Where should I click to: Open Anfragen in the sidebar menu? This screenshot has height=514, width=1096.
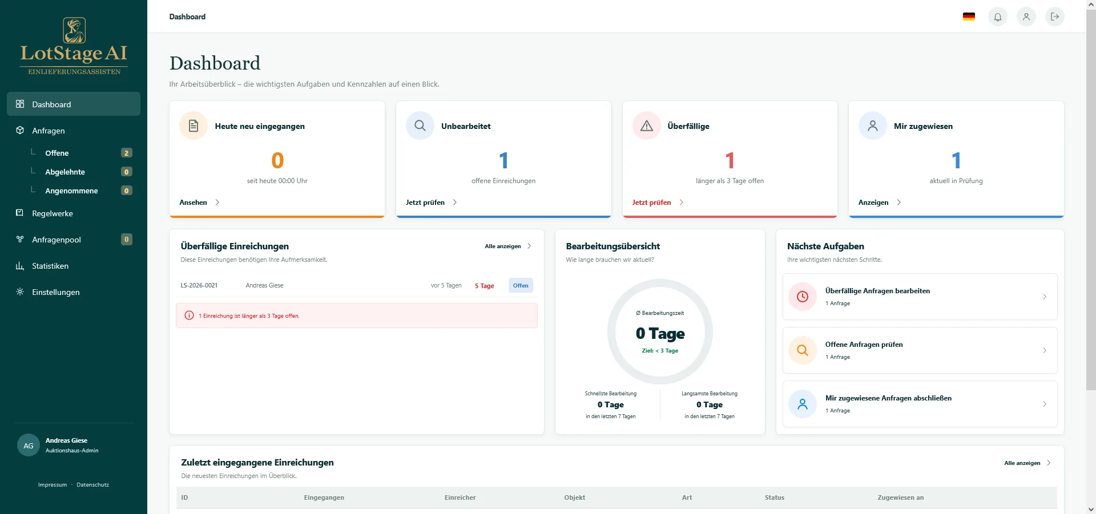coord(74,131)
